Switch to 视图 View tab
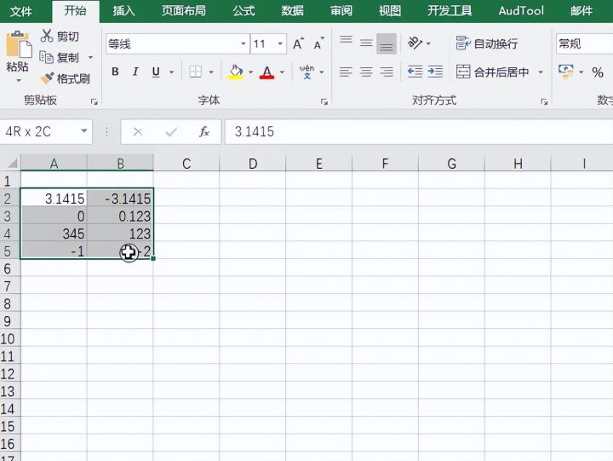The width and height of the screenshot is (613, 461). [x=390, y=10]
